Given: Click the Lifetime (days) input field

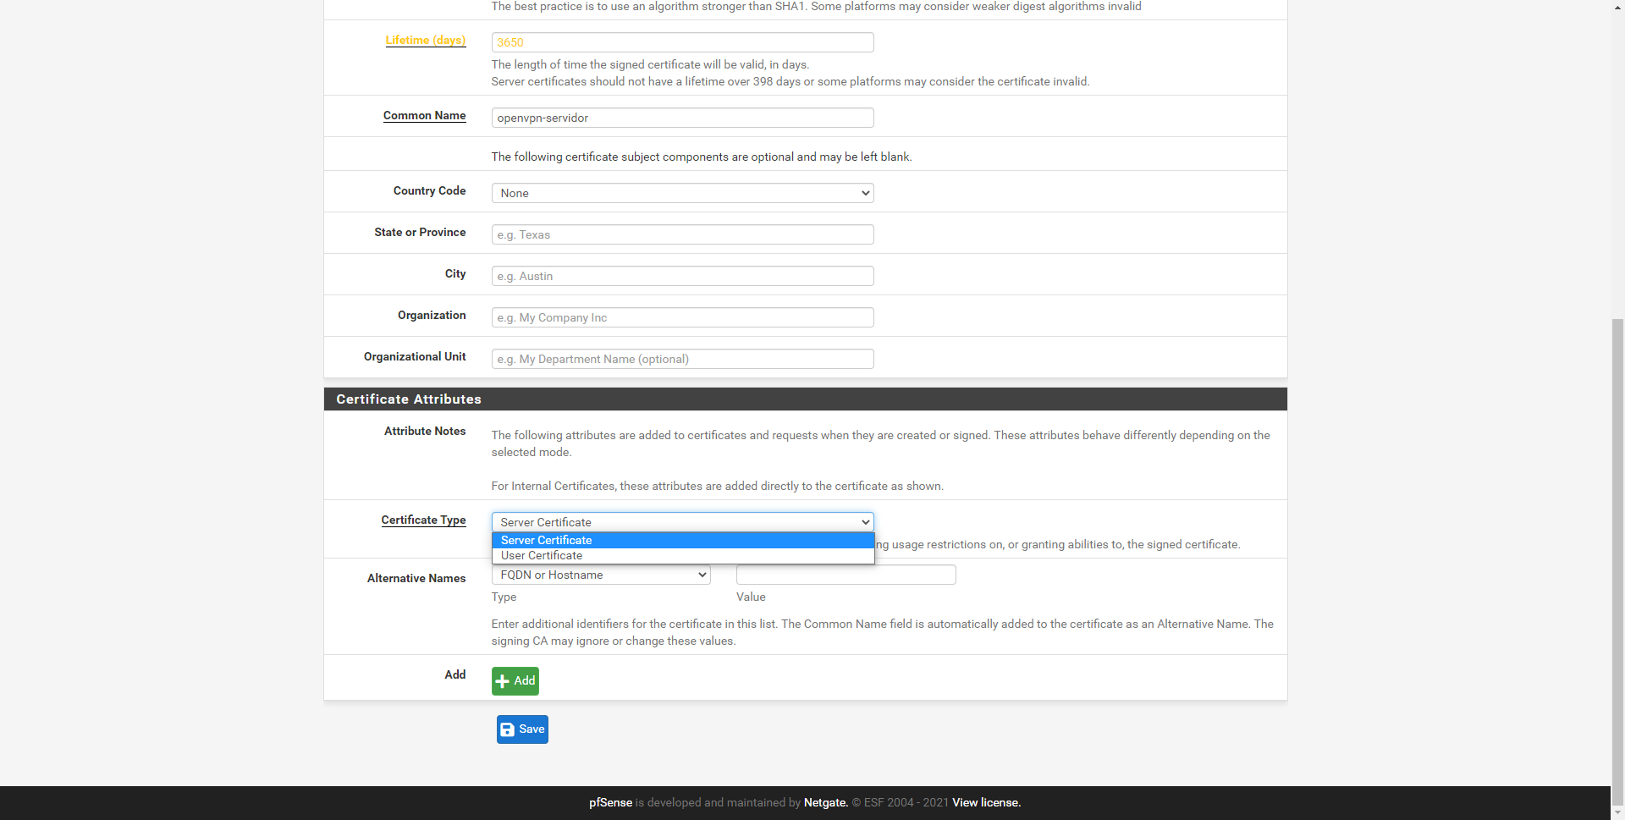Looking at the screenshot, I should point(682,42).
